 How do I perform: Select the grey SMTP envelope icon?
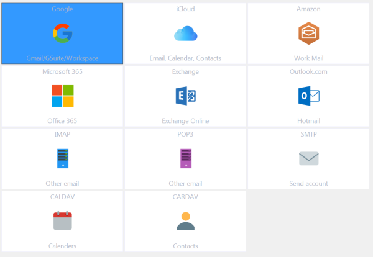pos(308,158)
